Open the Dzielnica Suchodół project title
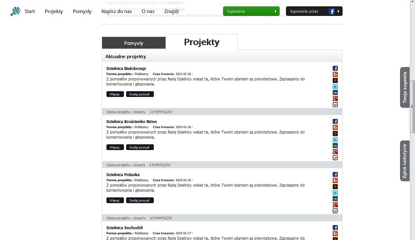Viewport: 415px width, 240px height. coord(125,228)
